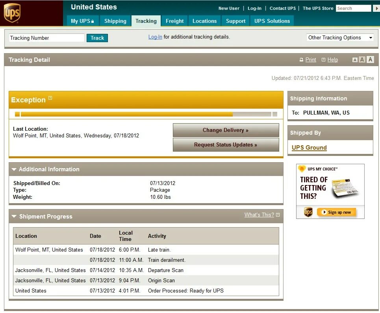This screenshot has height=313, width=380.
Task: Click the New User link
Action: tap(229, 8)
